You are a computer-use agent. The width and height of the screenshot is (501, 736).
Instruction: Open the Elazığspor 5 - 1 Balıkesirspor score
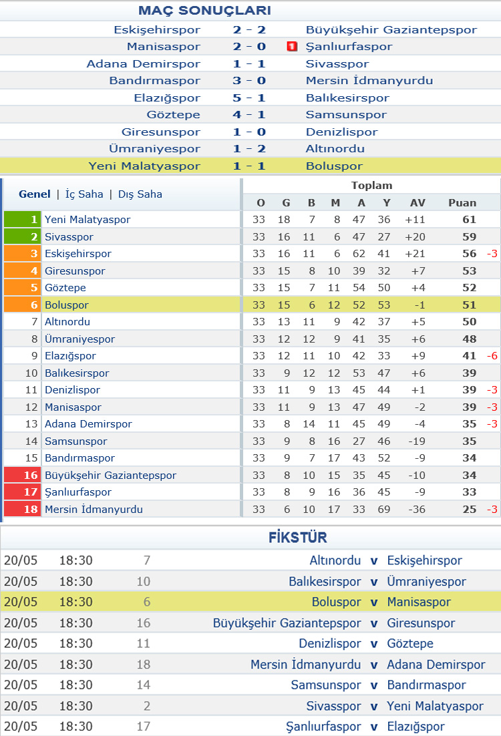tap(249, 98)
